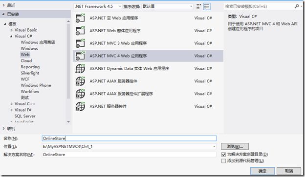
Task: Select ASP.NET Dynamic Data 实体 Web text
Action: pyautogui.click(x=130, y=69)
